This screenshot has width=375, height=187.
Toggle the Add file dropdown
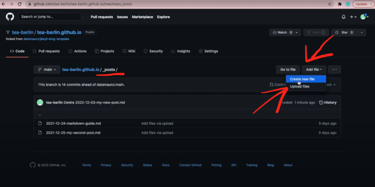click(314, 70)
